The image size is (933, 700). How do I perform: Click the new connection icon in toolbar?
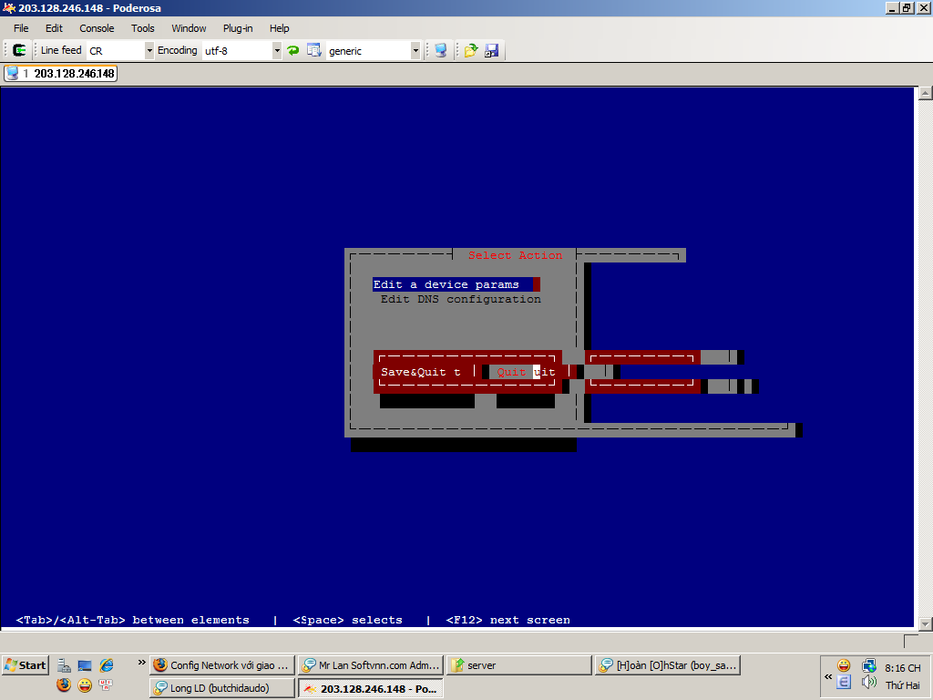[x=19, y=51]
